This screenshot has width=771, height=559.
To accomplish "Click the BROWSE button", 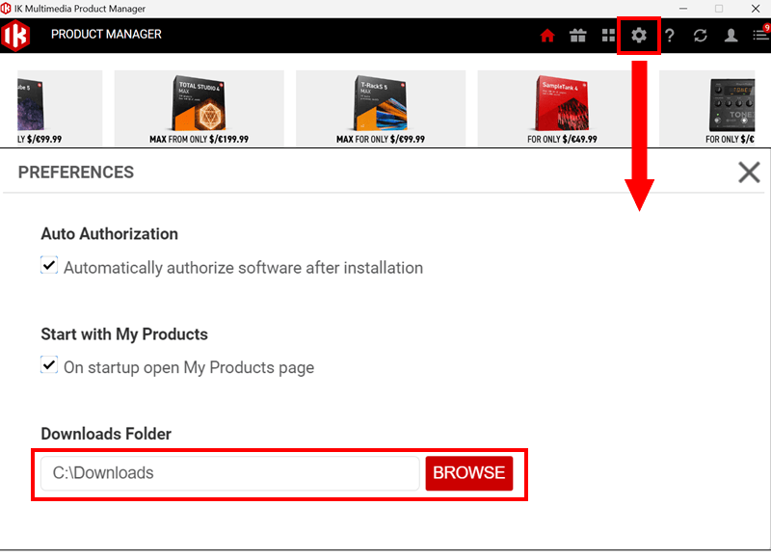I will (x=469, y=473).
